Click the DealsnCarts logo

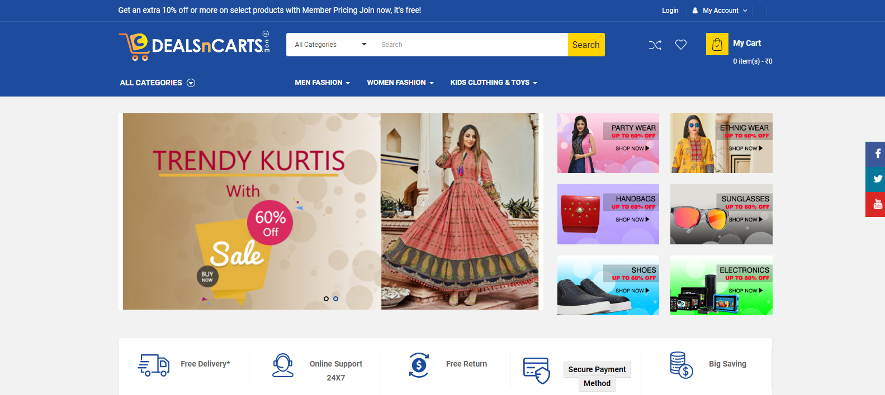point(194,46)
